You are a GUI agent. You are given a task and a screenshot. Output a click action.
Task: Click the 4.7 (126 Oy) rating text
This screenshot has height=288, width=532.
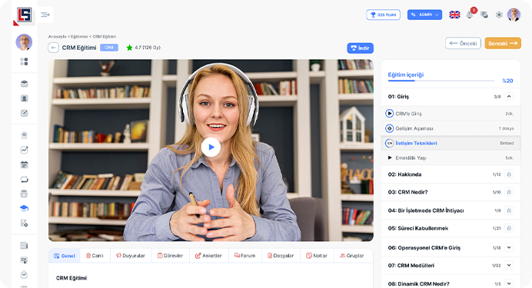(148, 48)
